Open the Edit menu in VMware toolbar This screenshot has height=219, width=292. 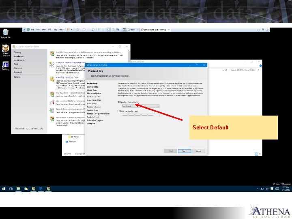pos(38,30)
